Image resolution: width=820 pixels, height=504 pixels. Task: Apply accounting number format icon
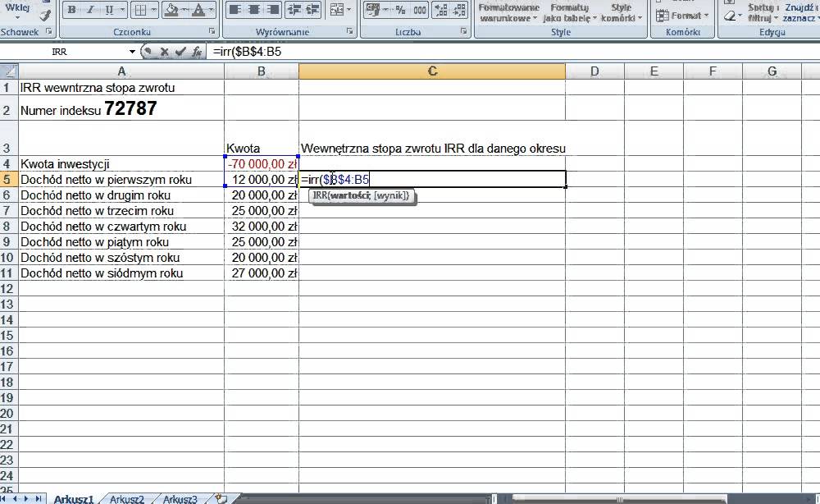point(372,10)
